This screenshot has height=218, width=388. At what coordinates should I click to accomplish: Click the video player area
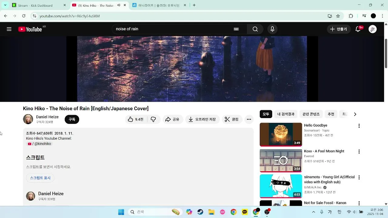coord(192,69)
